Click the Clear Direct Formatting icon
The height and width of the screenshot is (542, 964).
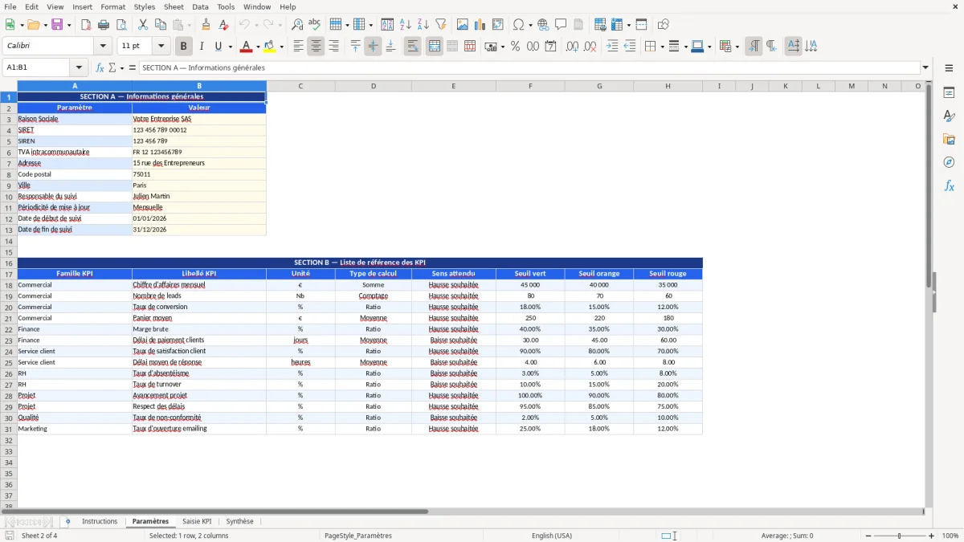tap(224, 25)
